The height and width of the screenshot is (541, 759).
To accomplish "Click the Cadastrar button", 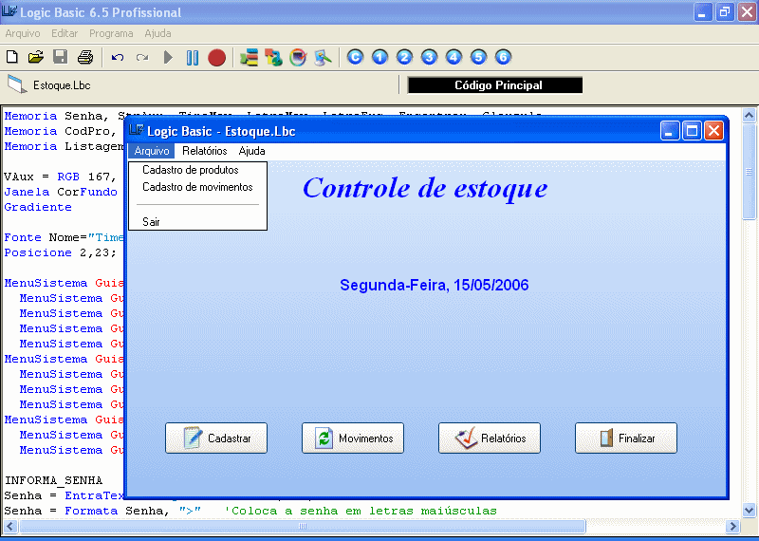I will point(216,438).
